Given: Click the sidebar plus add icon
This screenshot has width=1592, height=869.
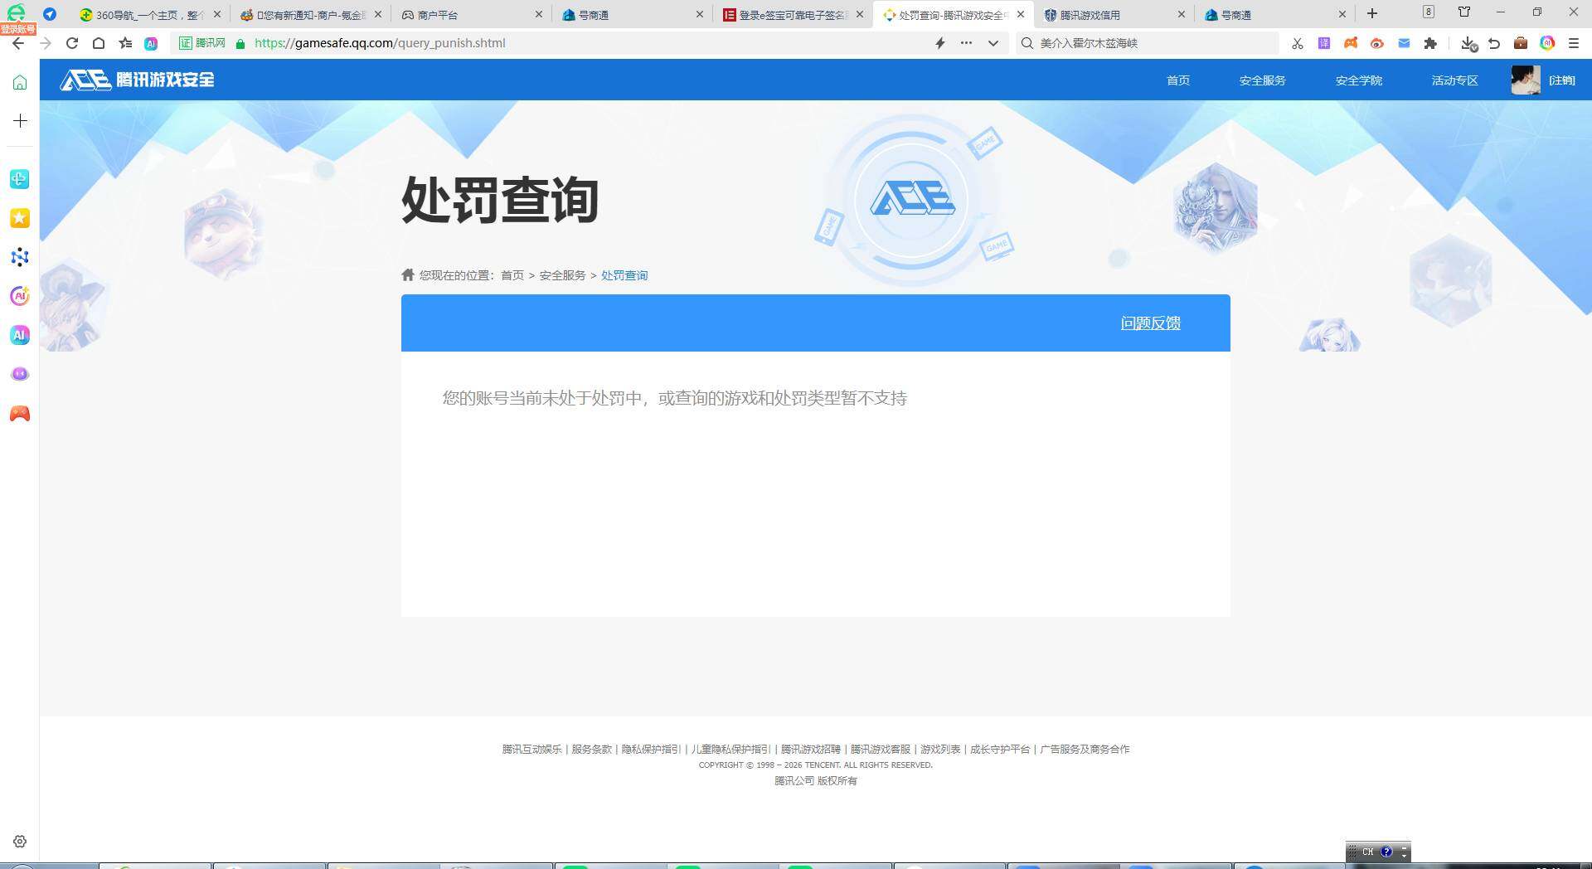Looking at the screenshot, I should (x=20, y=121).
